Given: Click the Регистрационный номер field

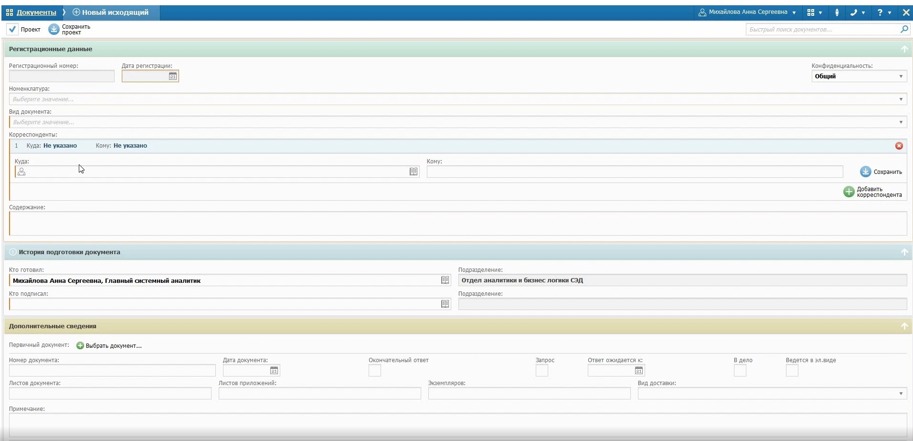Looking at the screenshot, I should tap(62, 76).
